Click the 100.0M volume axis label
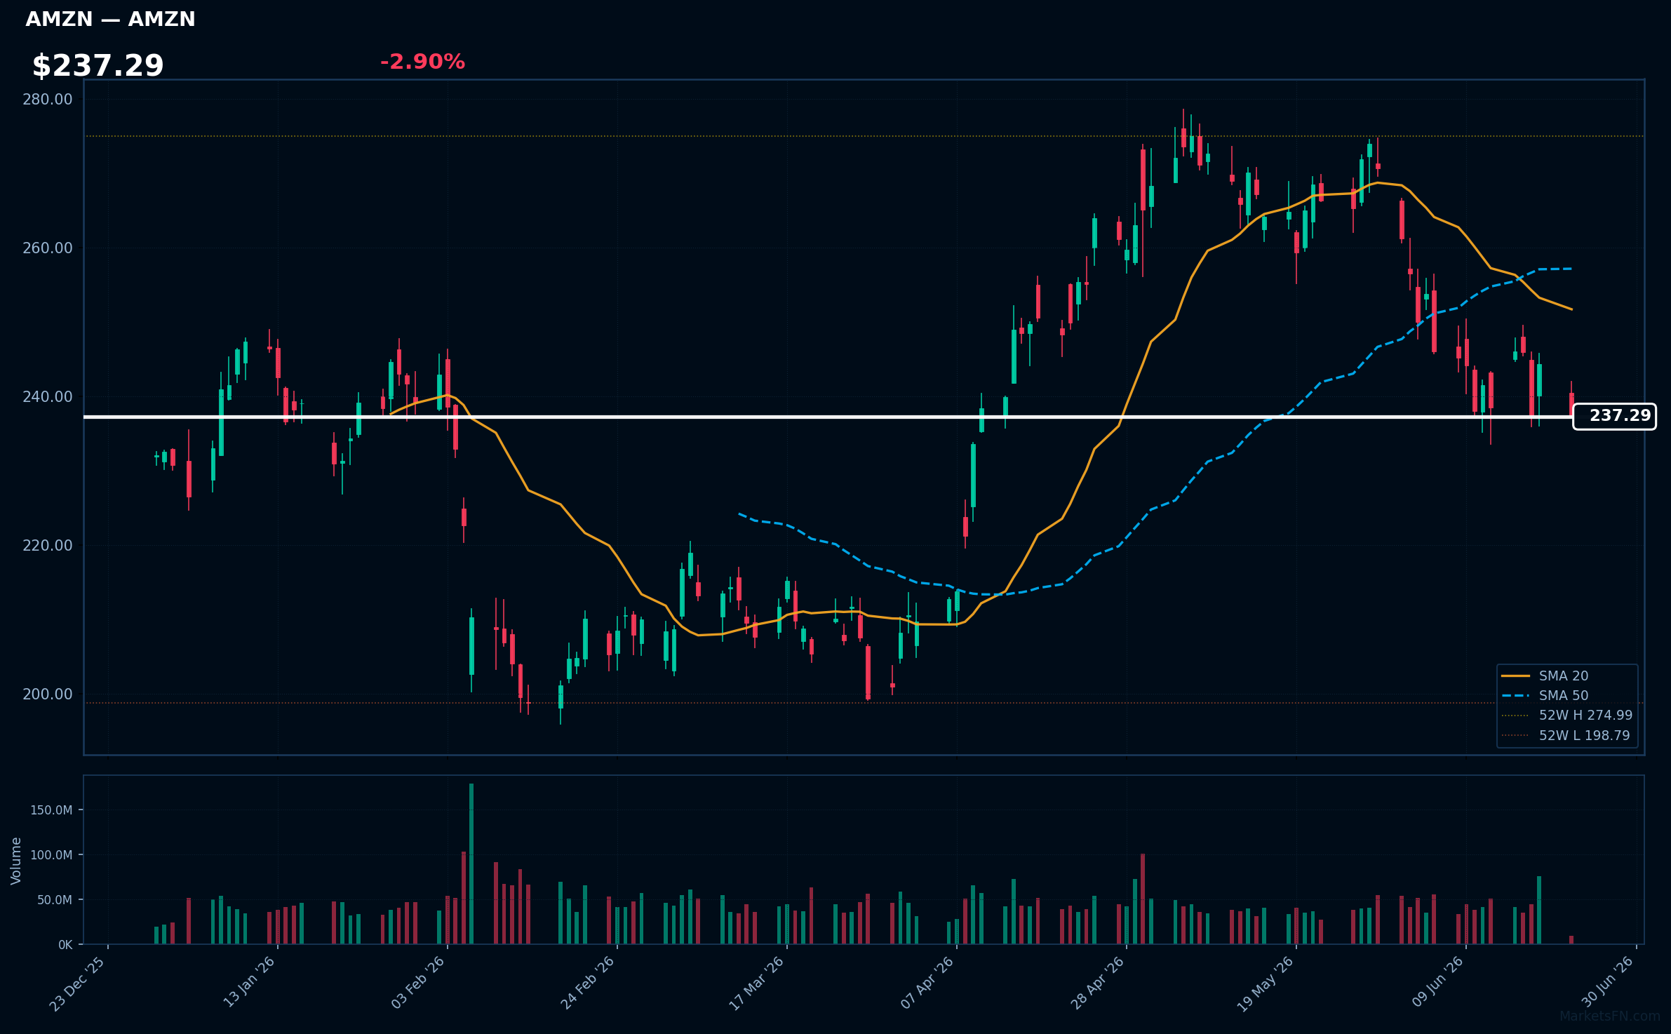The height and width of the screenshot is (1034, 1671). coord(51,854)
